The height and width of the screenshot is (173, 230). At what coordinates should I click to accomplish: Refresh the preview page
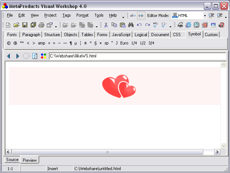point(35,56)
